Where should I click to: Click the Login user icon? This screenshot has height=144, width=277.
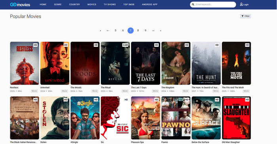pyautogui.click(x=241, y=4)
